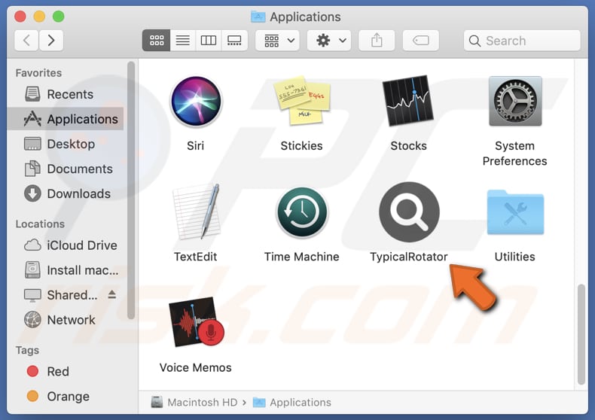Open the Install mac... volume
This screenshot has width=595, height=420.
click(x=66, y=270)
